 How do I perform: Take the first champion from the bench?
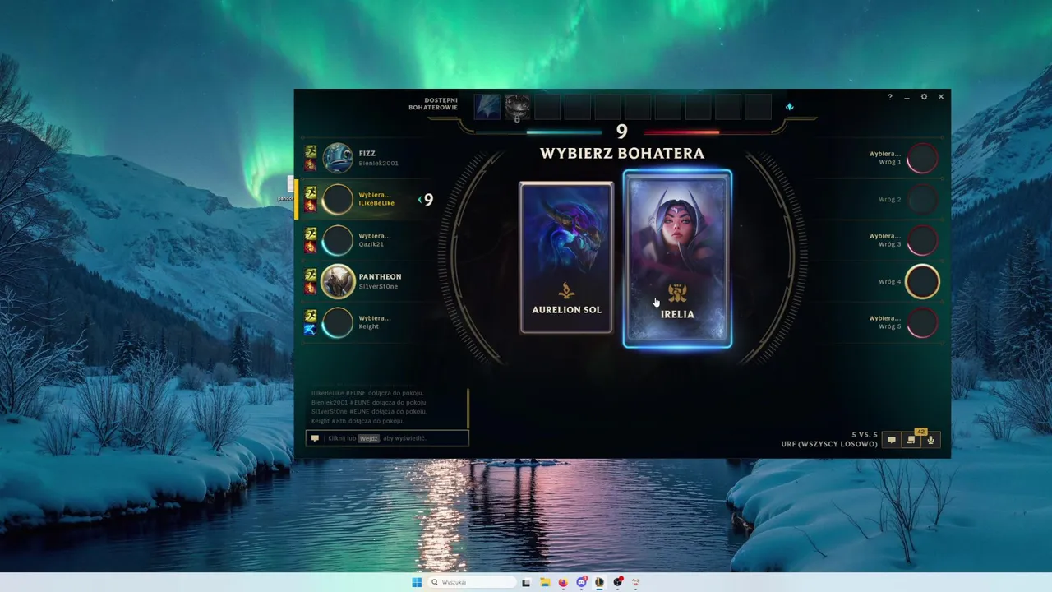point(487,107)
